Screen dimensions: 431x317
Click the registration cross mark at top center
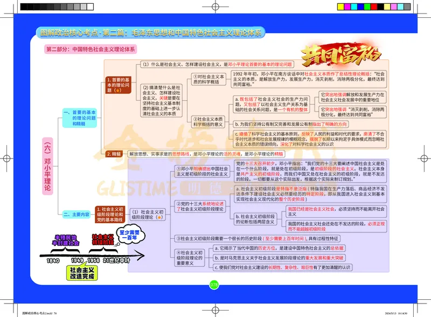tap(215, 7)
